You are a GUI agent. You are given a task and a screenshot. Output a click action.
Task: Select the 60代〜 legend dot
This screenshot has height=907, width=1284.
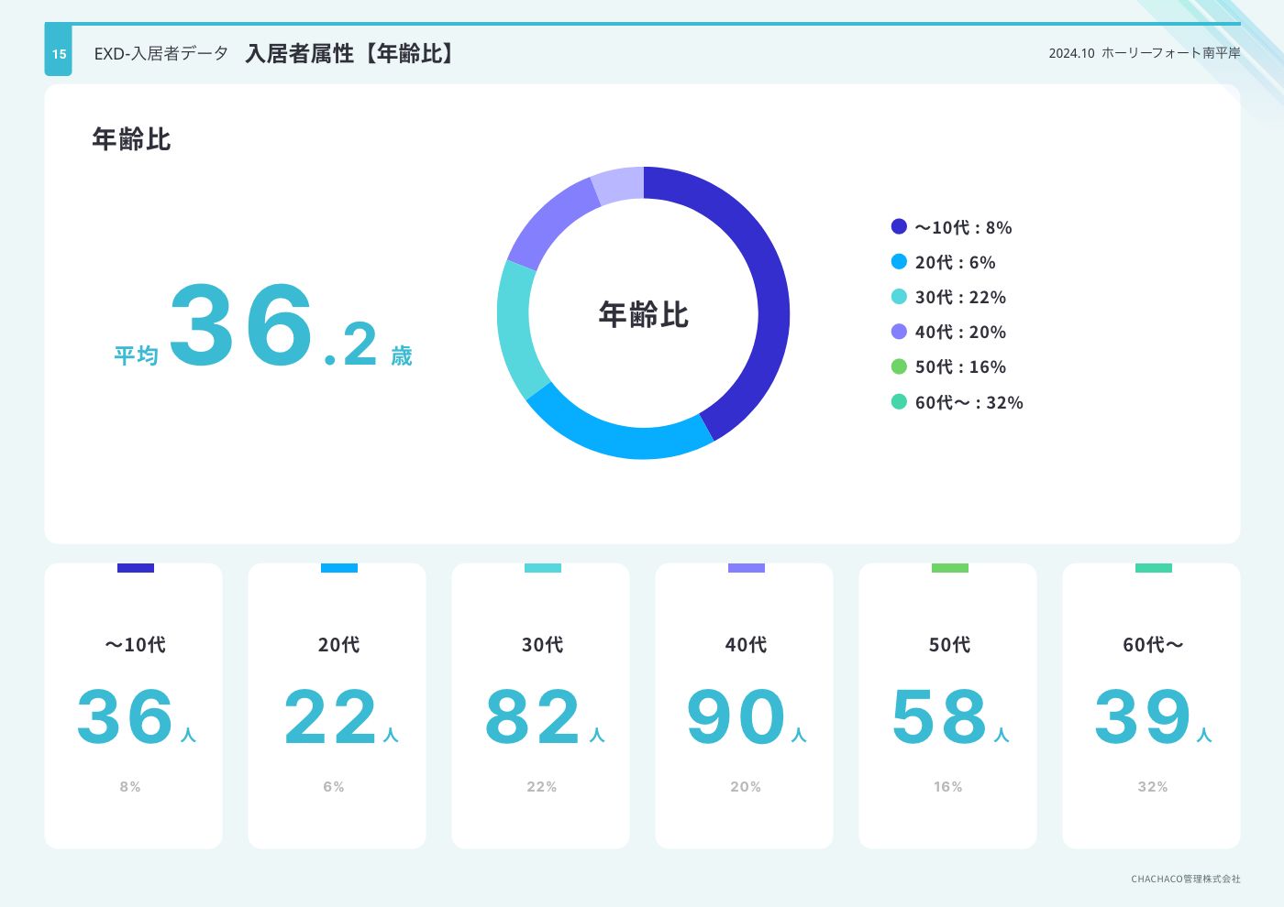899,401
